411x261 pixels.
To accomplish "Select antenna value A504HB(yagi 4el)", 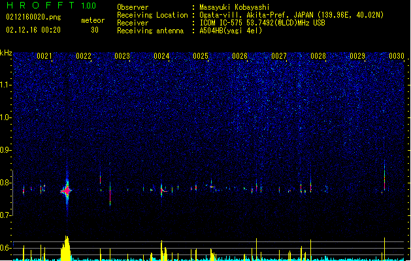I will (231, 31).
